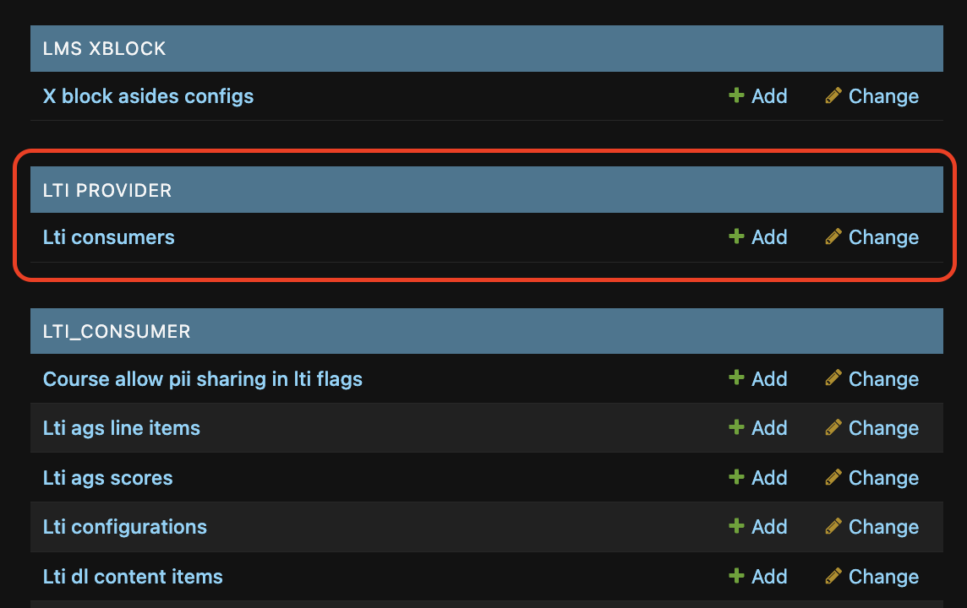Click the plus icon for Lti ags scores
967x608 pixels.
tap(735, 477)
